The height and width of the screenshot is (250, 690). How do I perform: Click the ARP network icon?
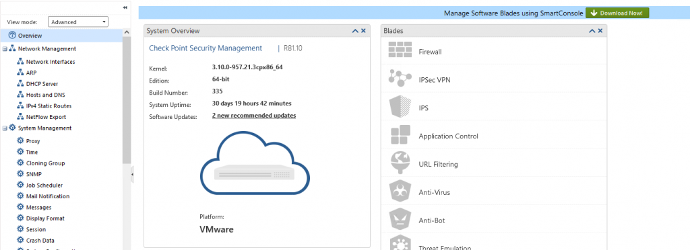(x=20, y=73)
